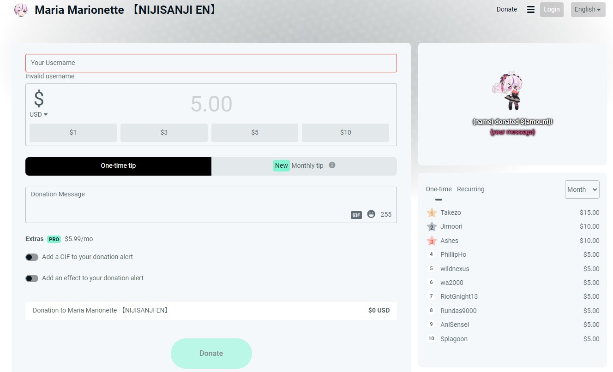Click the info icon beside Monthly tip
Viewport: 613px width, 372px height.
click(332, 165)
